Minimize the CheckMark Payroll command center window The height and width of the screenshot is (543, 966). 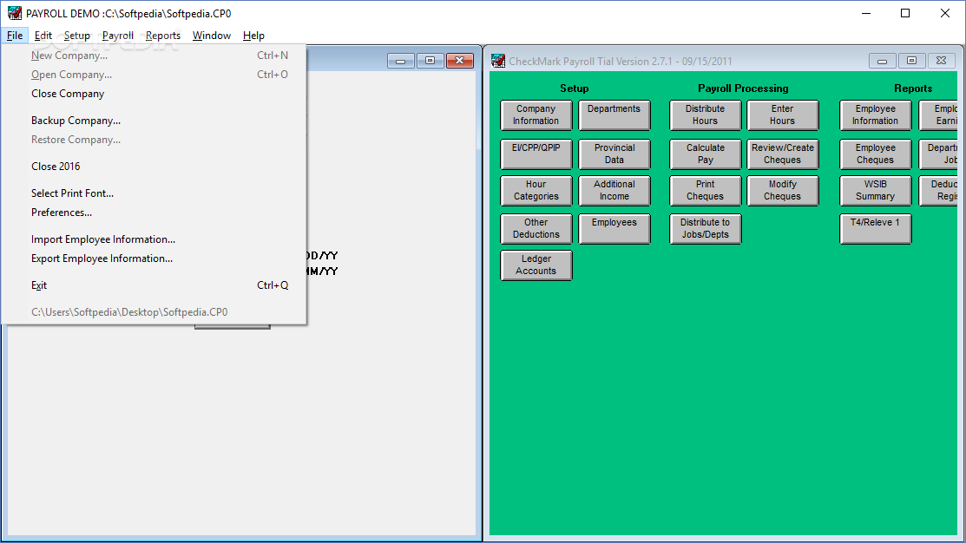[x=882, y=61]
